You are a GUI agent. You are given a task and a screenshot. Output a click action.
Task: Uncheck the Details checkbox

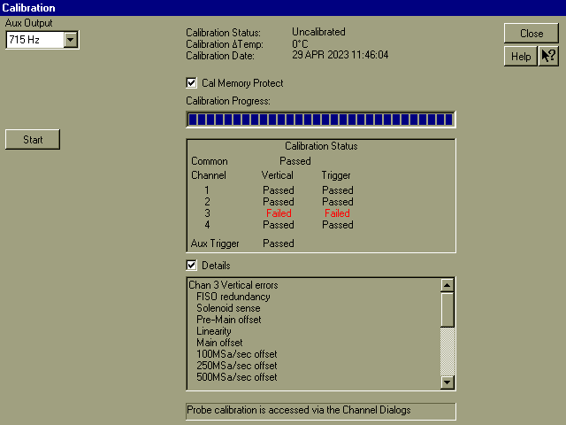pyautogui.click(x=192, y=265)
